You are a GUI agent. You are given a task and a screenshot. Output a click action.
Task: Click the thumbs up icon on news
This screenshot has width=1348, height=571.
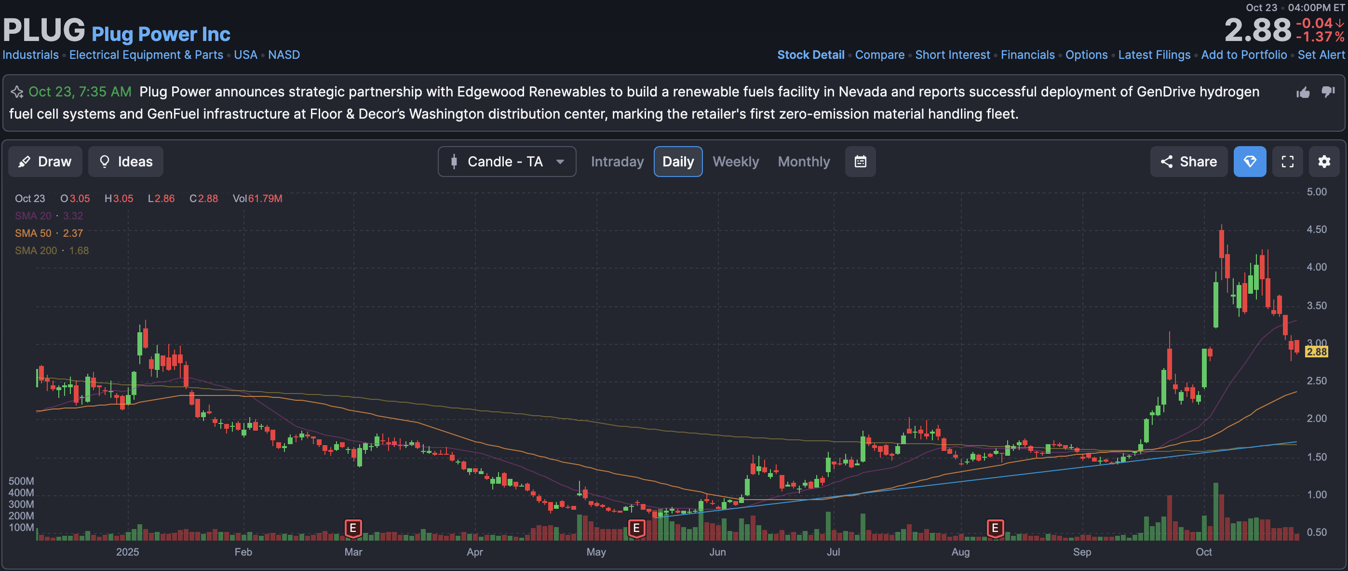pyautogui.click(x=1303, y=93)
